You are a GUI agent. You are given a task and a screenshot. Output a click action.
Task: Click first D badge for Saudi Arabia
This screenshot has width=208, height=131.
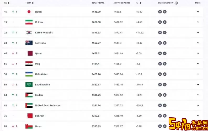(160, 85)
